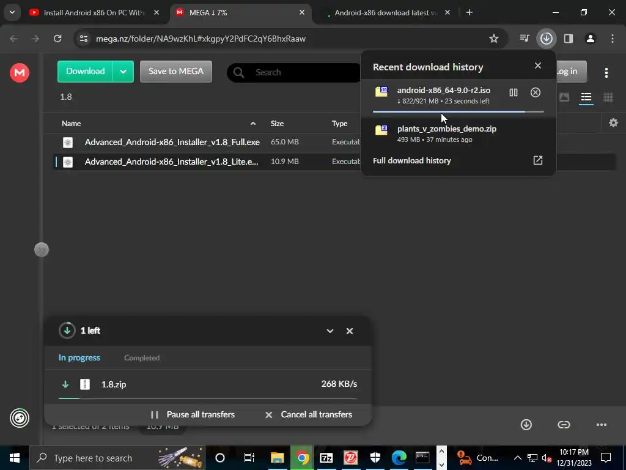The image size is (626, 470).
Task: Collapse the transfers widget chevron
Action: 330,331
